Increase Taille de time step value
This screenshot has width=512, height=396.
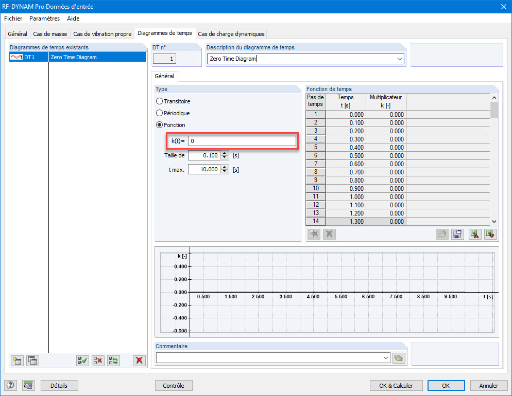[x=225, y=153]
